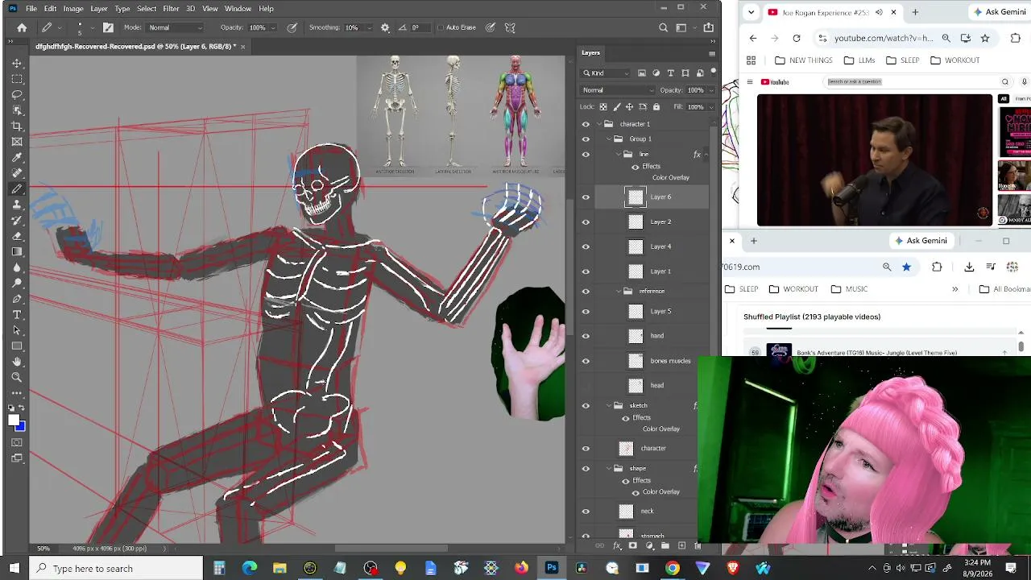The height and width of the screenshot is (580, 1031).
Task: Collapse the Group 1 folder
Action: (x=609, y=139)
